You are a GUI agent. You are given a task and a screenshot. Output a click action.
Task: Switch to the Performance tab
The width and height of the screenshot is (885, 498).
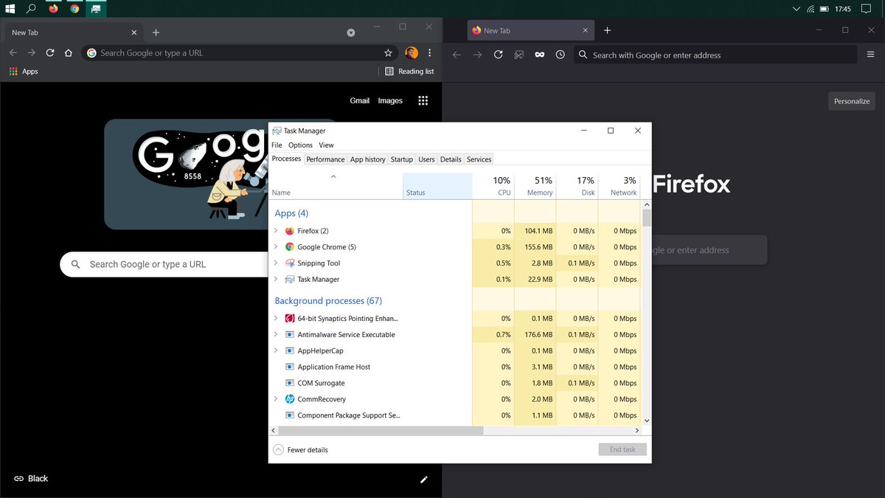[x=325, y=159]
